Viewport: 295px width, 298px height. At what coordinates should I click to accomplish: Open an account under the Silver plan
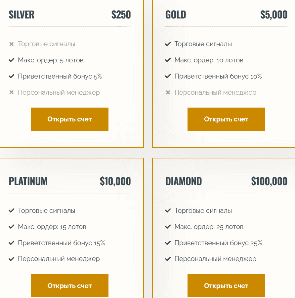(70, 119)
